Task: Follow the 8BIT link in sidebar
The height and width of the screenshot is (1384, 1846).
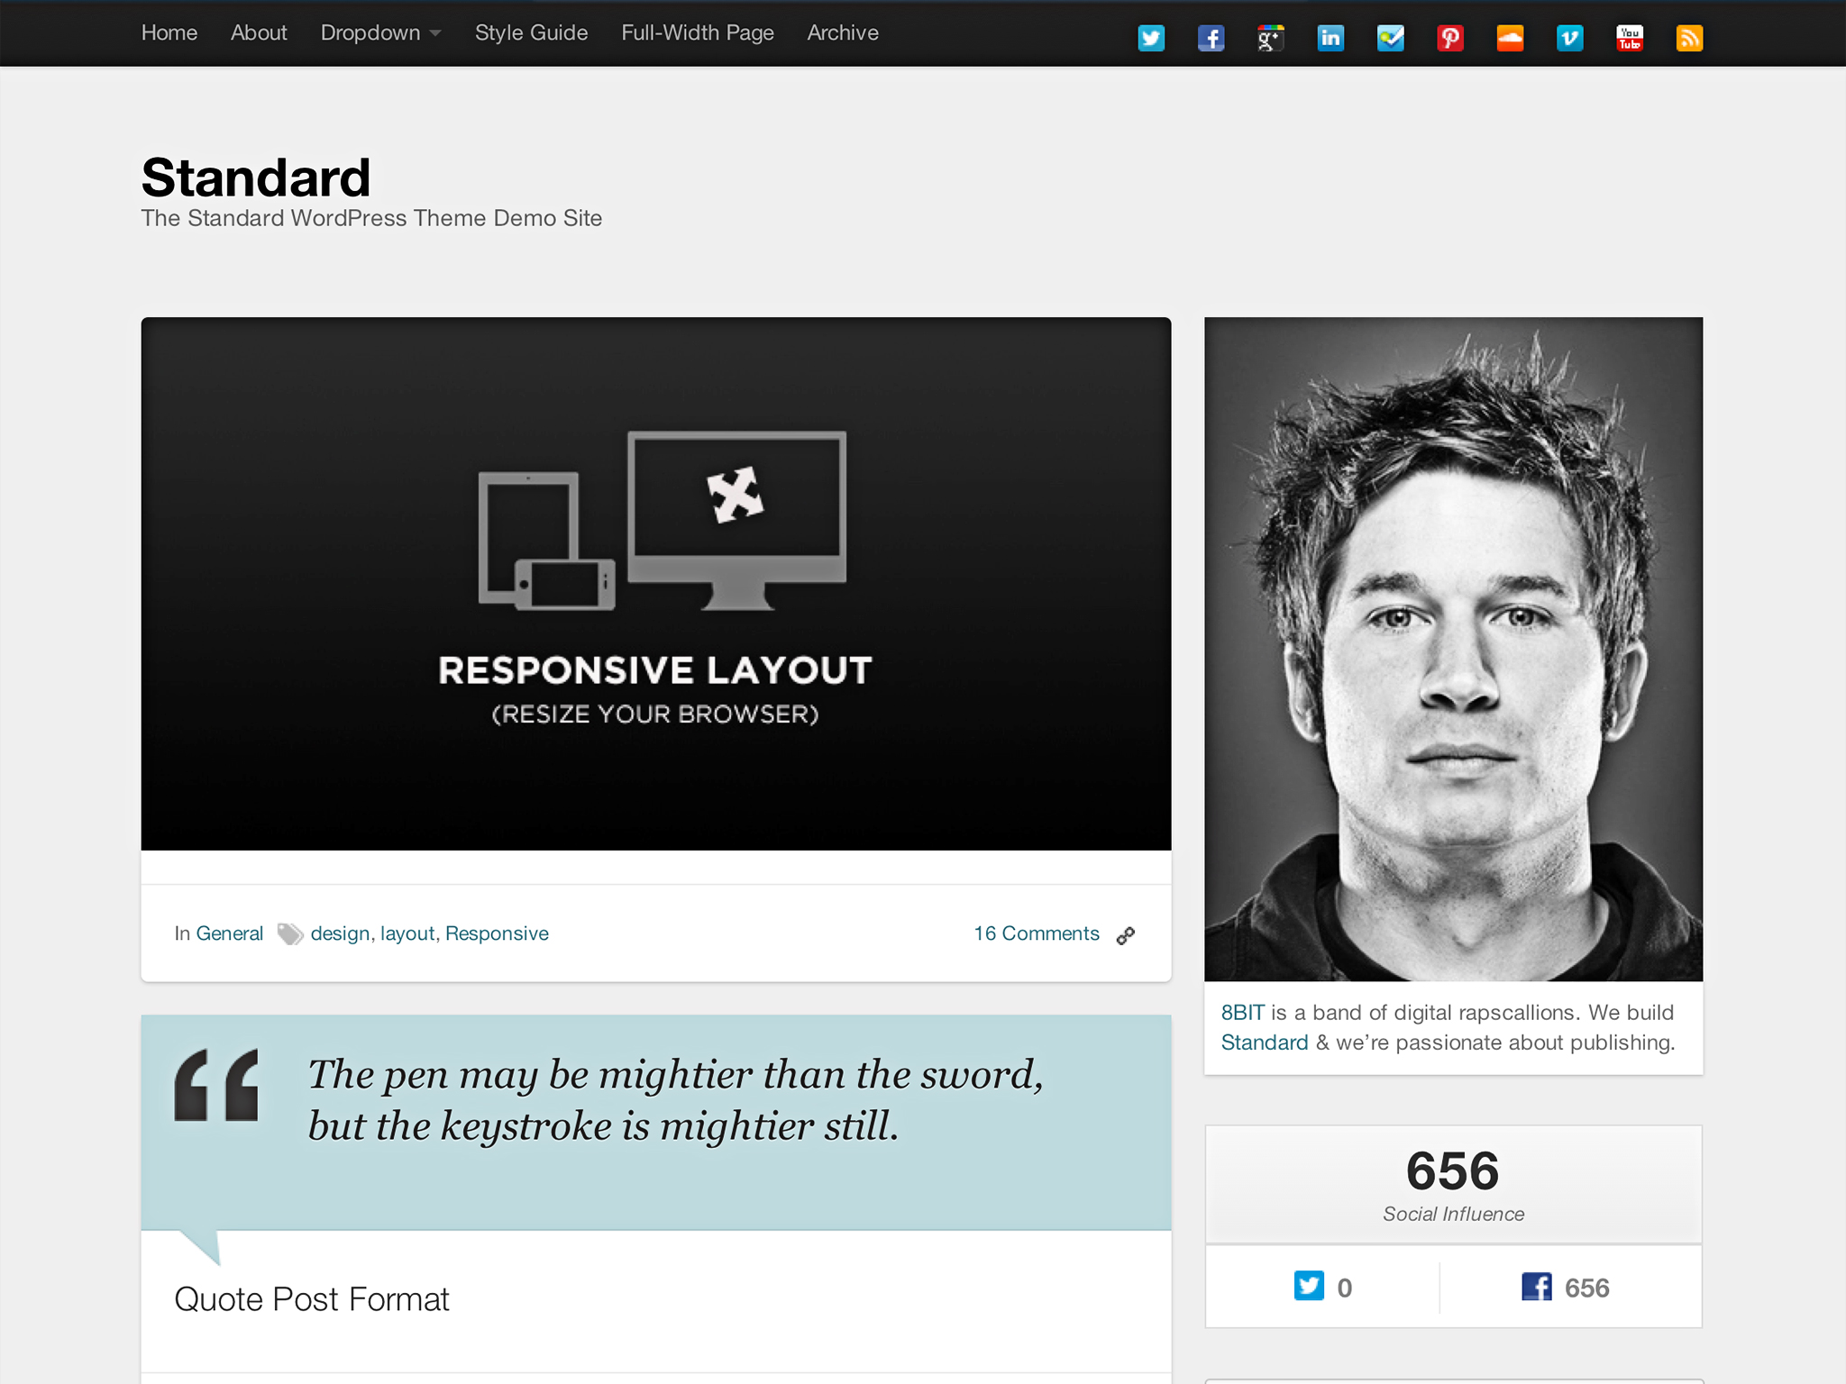Action: pos(1242,1013)
